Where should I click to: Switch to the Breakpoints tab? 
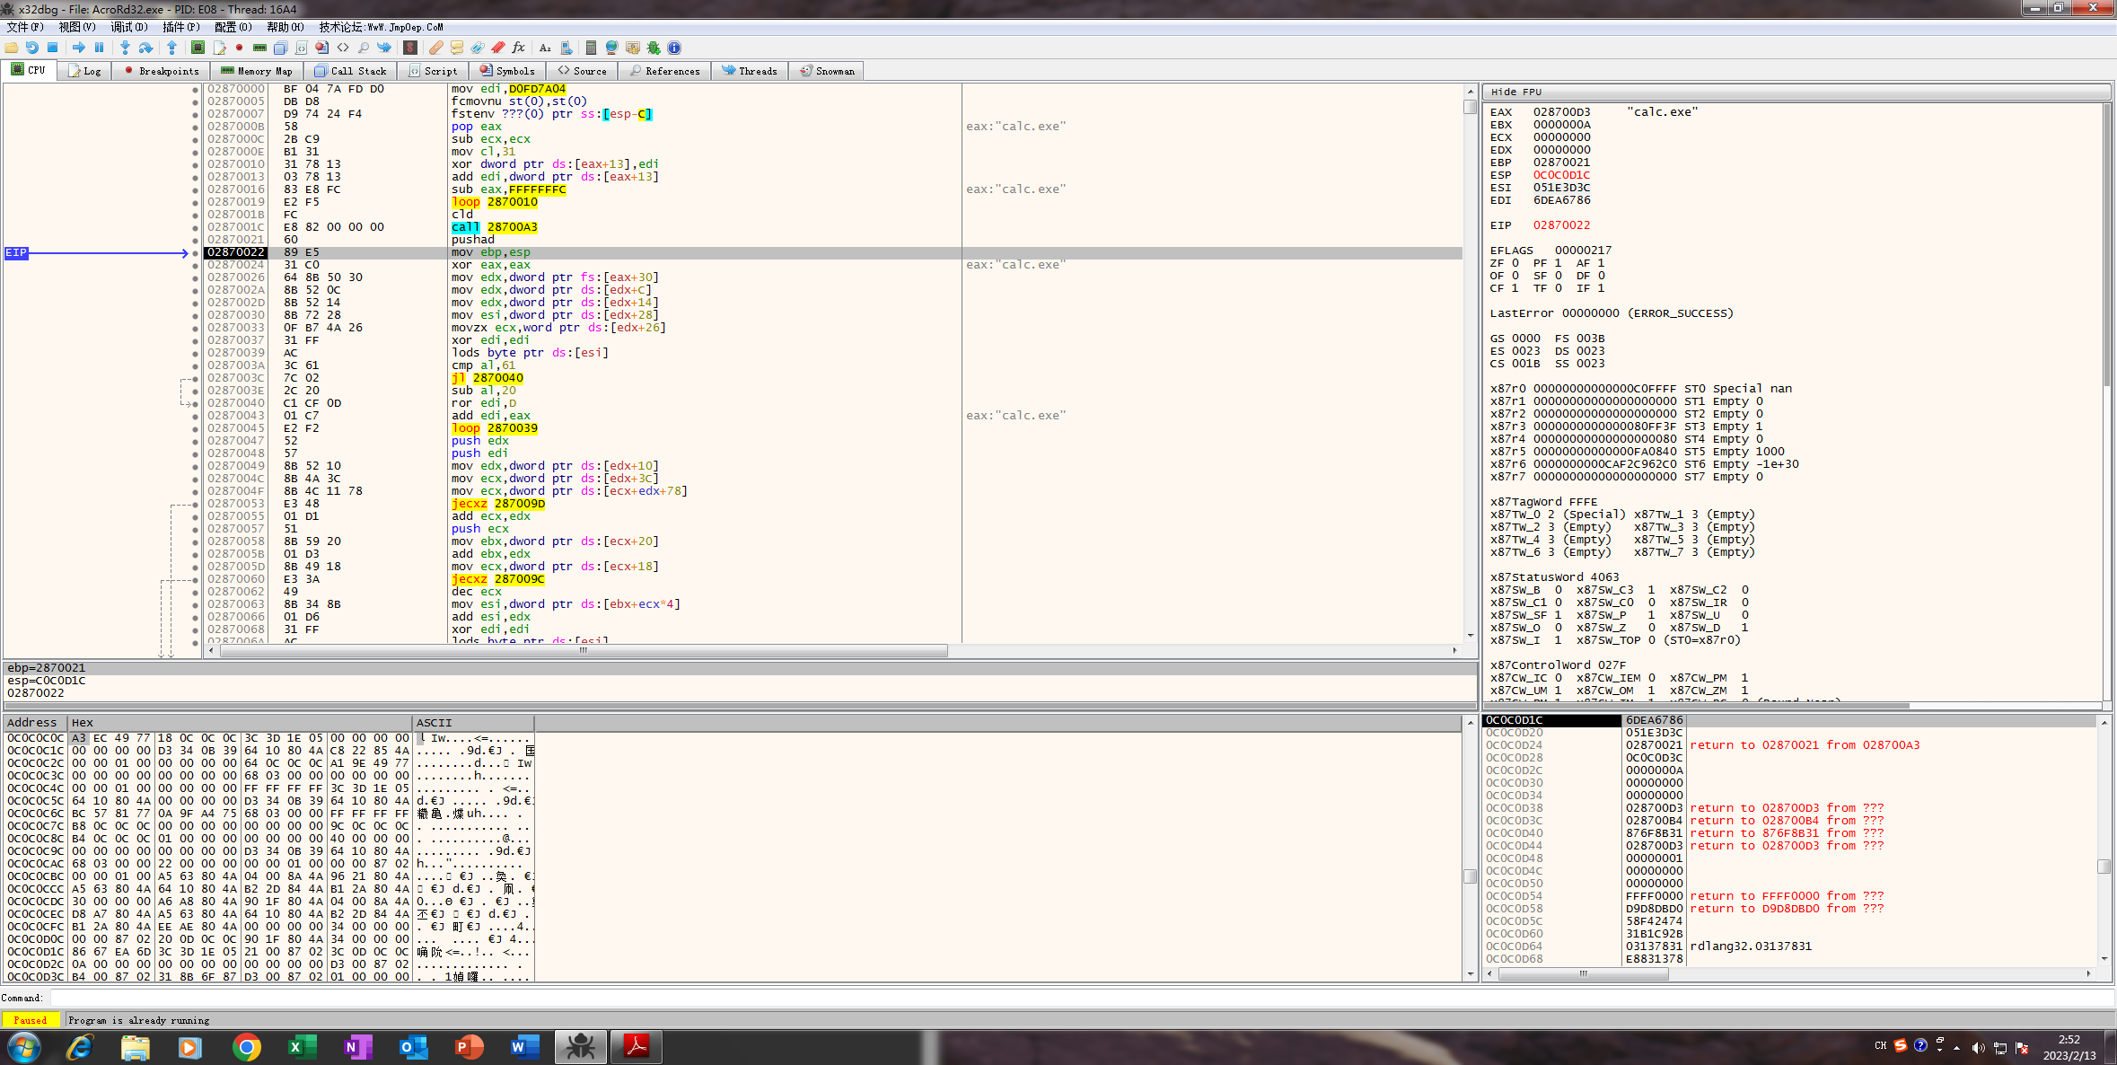(162, 71)
